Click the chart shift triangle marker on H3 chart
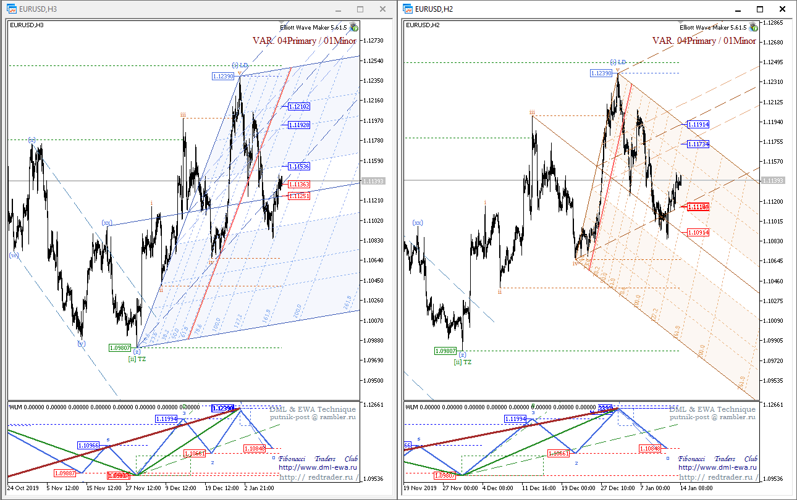The image size is (797, 500). [x=282, y=23]
